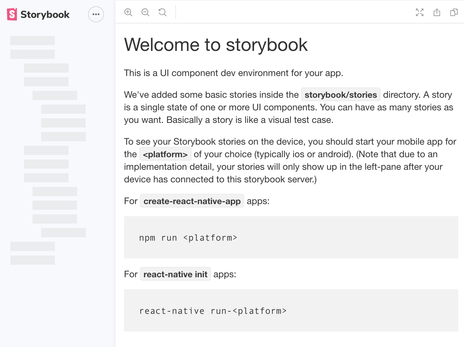Reset the canvas zoom level

coord(163,12)
